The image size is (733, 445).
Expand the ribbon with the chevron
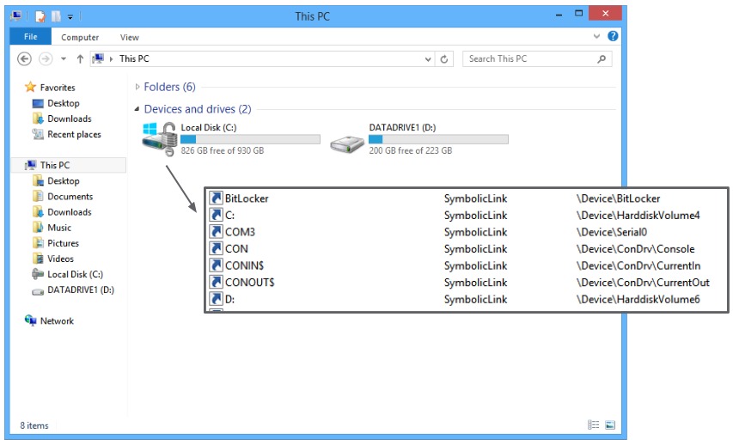[596, 36]
